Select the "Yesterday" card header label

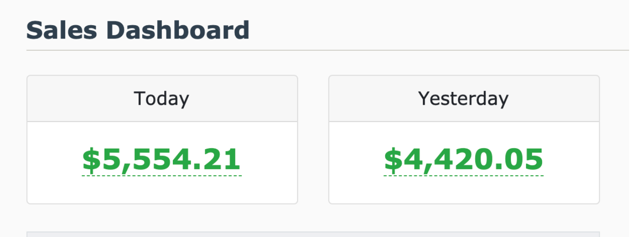pyautogui.click(x=463, y=99)
